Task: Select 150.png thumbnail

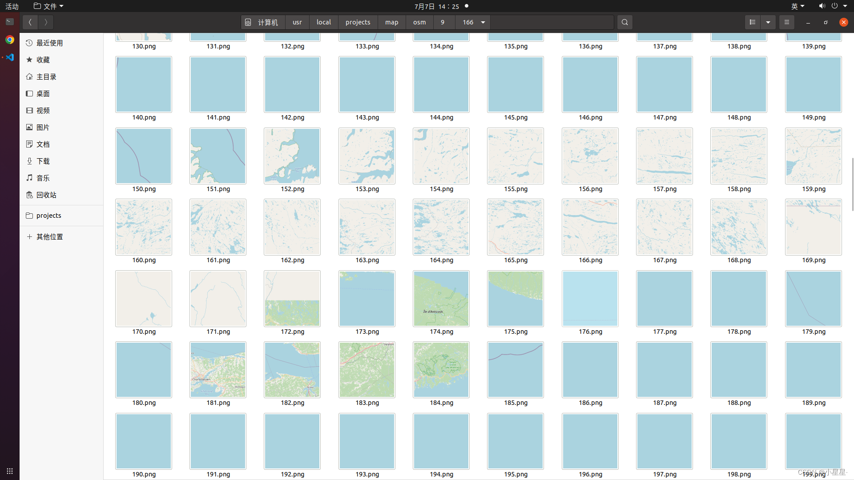Action: point(144,156)
